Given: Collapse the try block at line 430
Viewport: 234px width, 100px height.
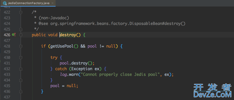Looking at the screenshot, I should [x=21, y=58].
